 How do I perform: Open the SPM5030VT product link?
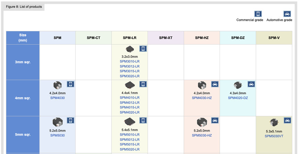click(274, 136)
